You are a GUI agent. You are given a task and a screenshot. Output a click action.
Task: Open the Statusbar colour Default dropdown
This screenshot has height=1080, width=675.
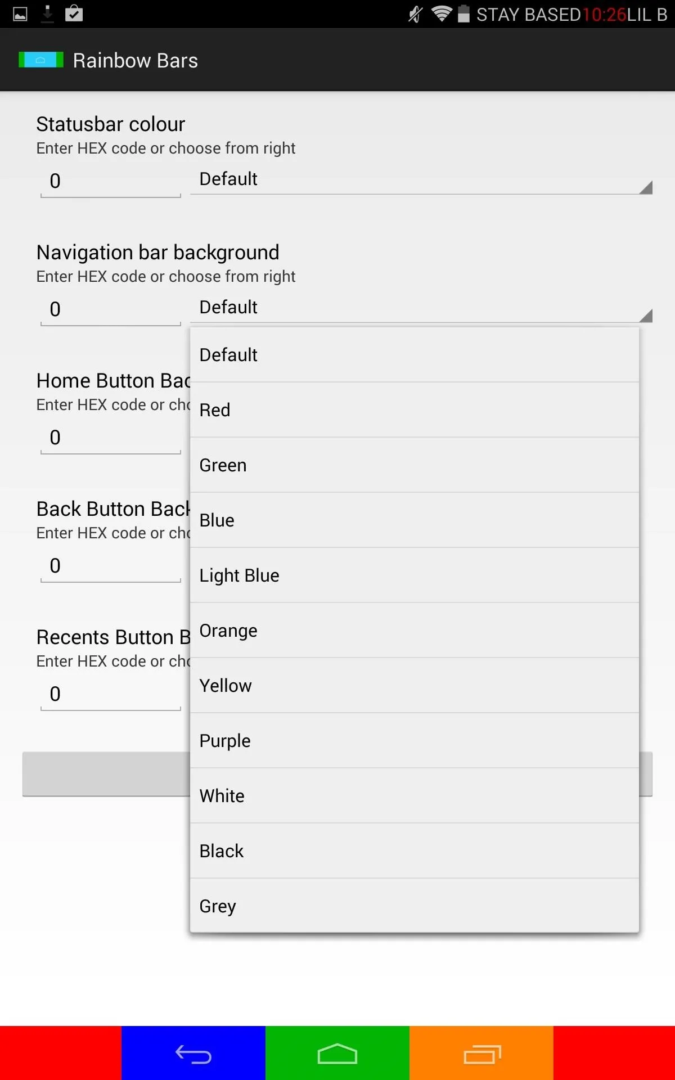pos(421,179)
